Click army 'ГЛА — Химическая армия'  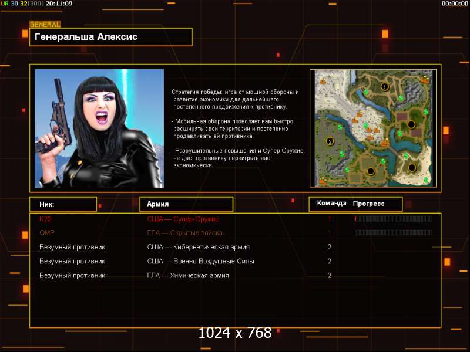click(x=188, y=275)
